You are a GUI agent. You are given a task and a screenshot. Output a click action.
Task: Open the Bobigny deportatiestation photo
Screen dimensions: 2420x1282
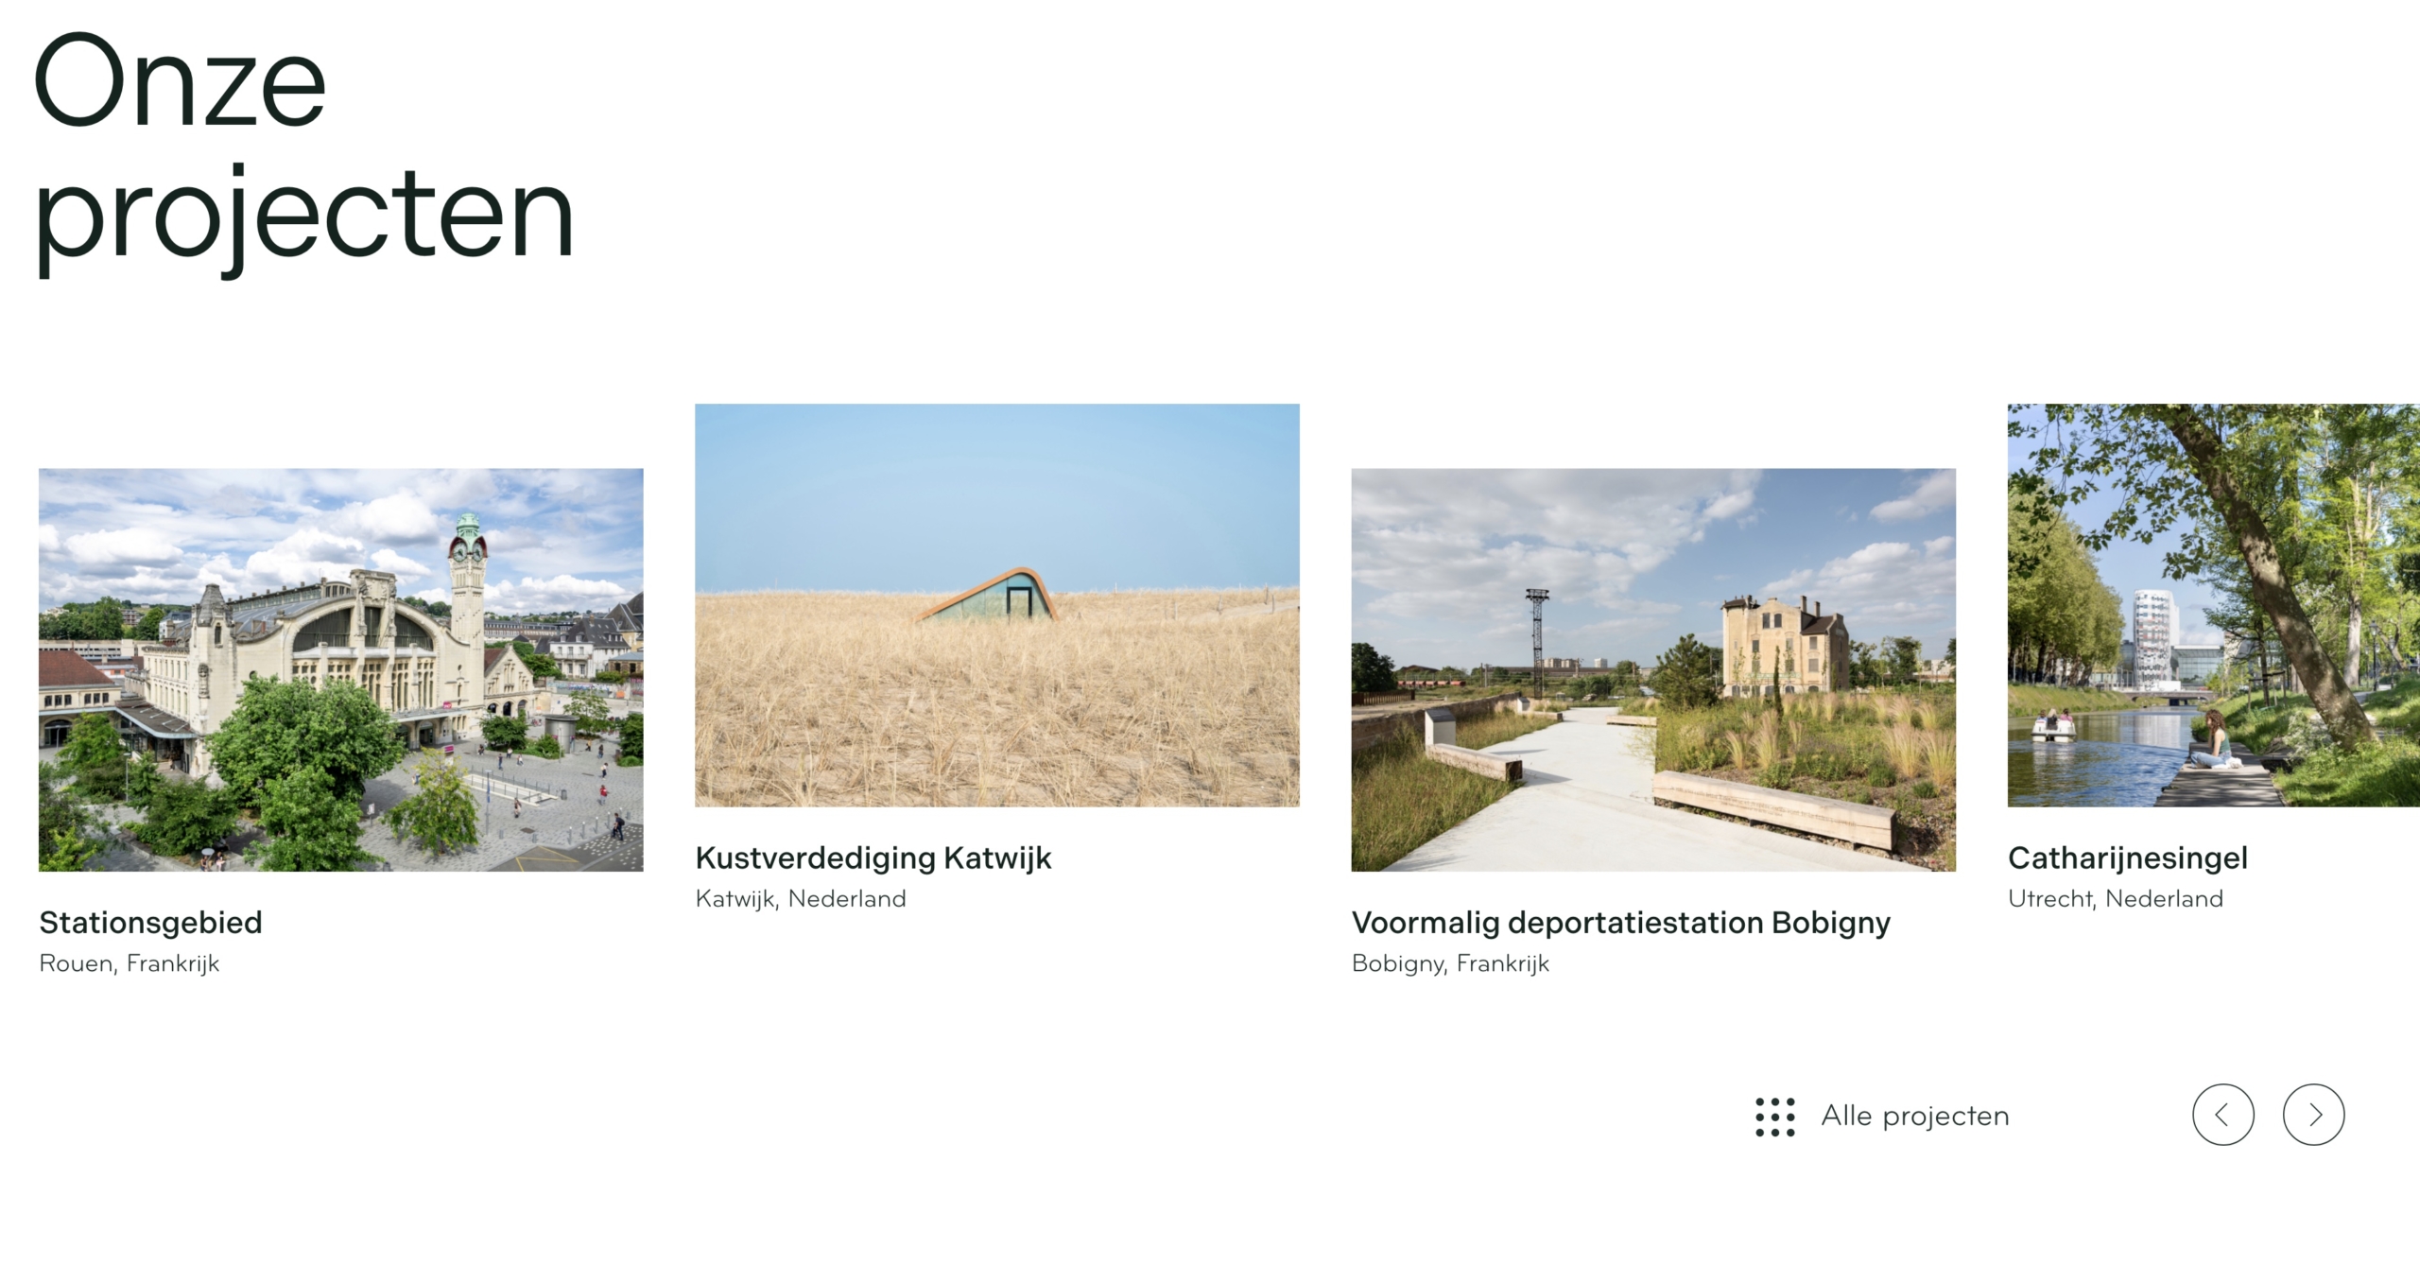coord(1653,669)
